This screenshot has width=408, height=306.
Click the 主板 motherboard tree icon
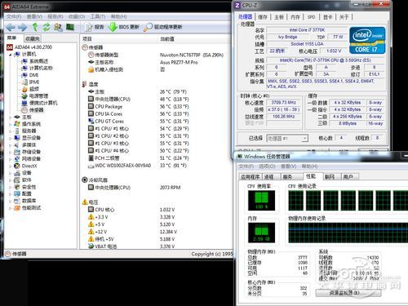(x=17, y=117)
